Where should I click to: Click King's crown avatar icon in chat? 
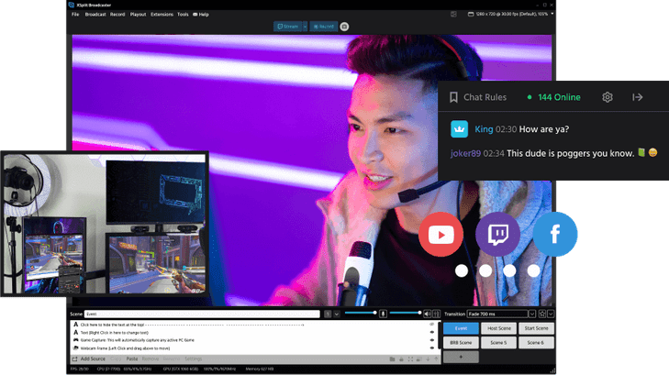click(x=460, y=129)
